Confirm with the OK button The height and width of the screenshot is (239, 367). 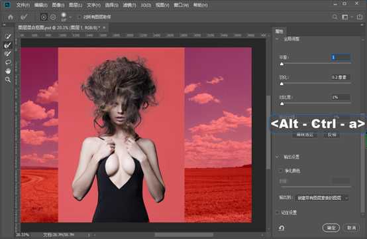[x=331, y=228]
